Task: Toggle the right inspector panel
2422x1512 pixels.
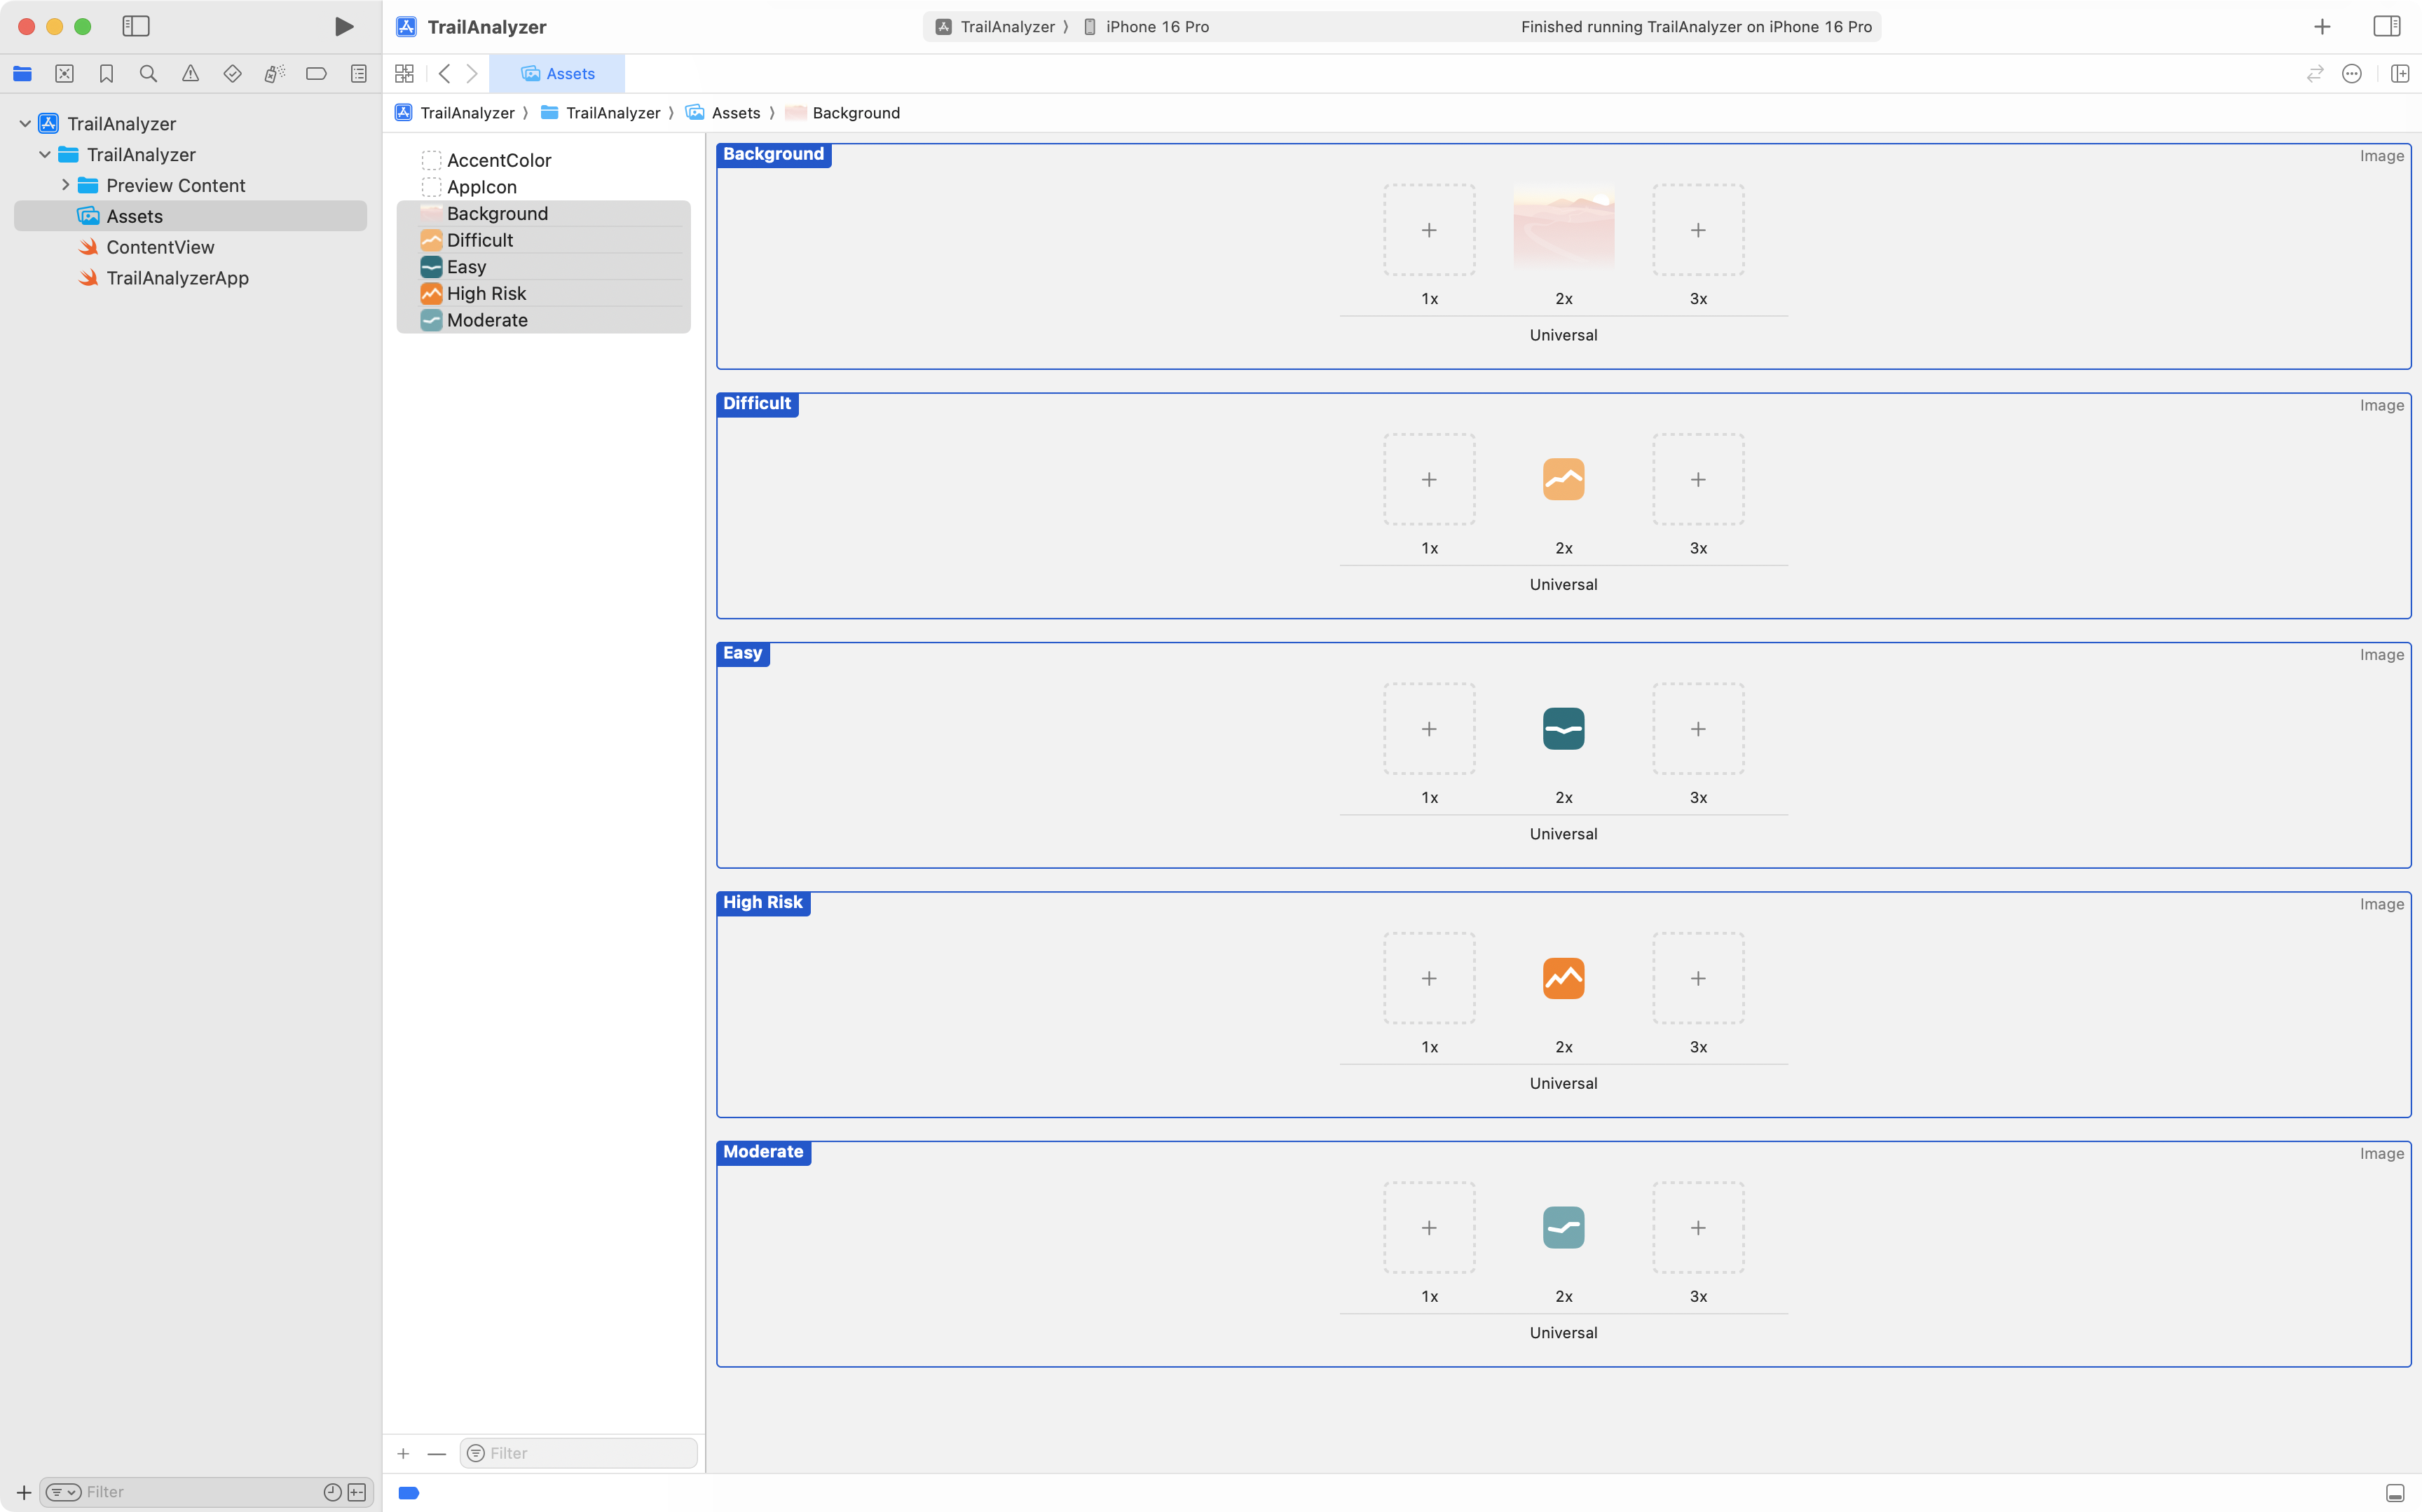Action: [x=2388, y=27]
